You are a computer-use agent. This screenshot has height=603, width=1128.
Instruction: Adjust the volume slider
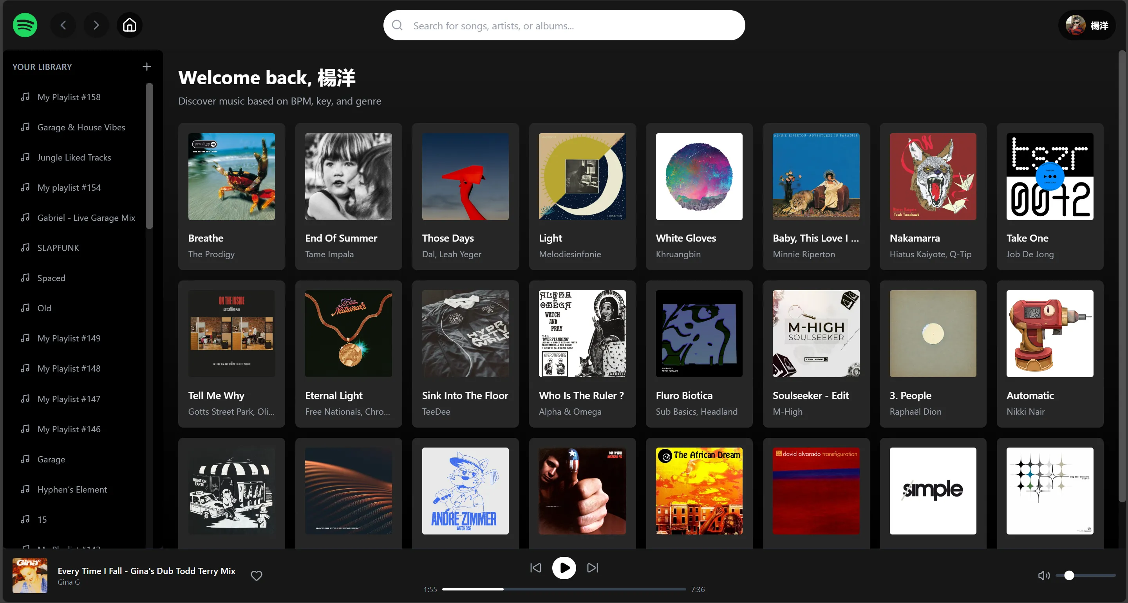(x=1086, y=576)
